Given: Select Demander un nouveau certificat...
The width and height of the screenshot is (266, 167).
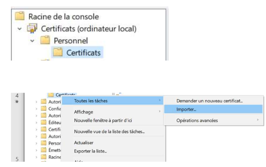Looking at the screenshot, I should [x=209, y=101].
